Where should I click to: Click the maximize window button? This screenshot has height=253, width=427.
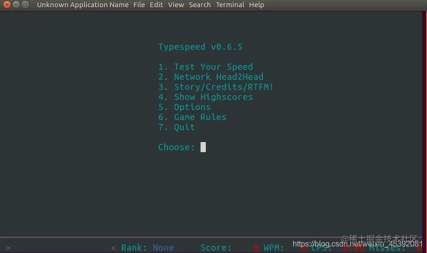(x=25, y=5)
